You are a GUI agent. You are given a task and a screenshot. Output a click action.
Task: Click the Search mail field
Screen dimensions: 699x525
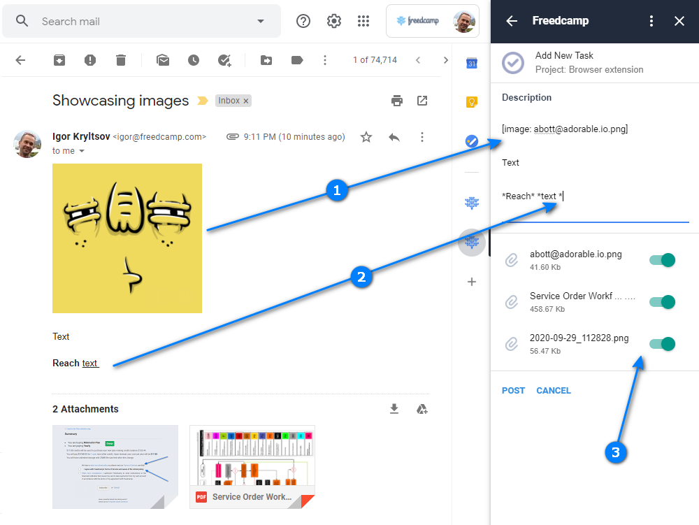[140, 21]
